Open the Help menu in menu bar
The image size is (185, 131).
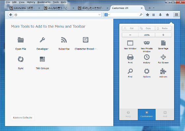click(x=63, y=2)
